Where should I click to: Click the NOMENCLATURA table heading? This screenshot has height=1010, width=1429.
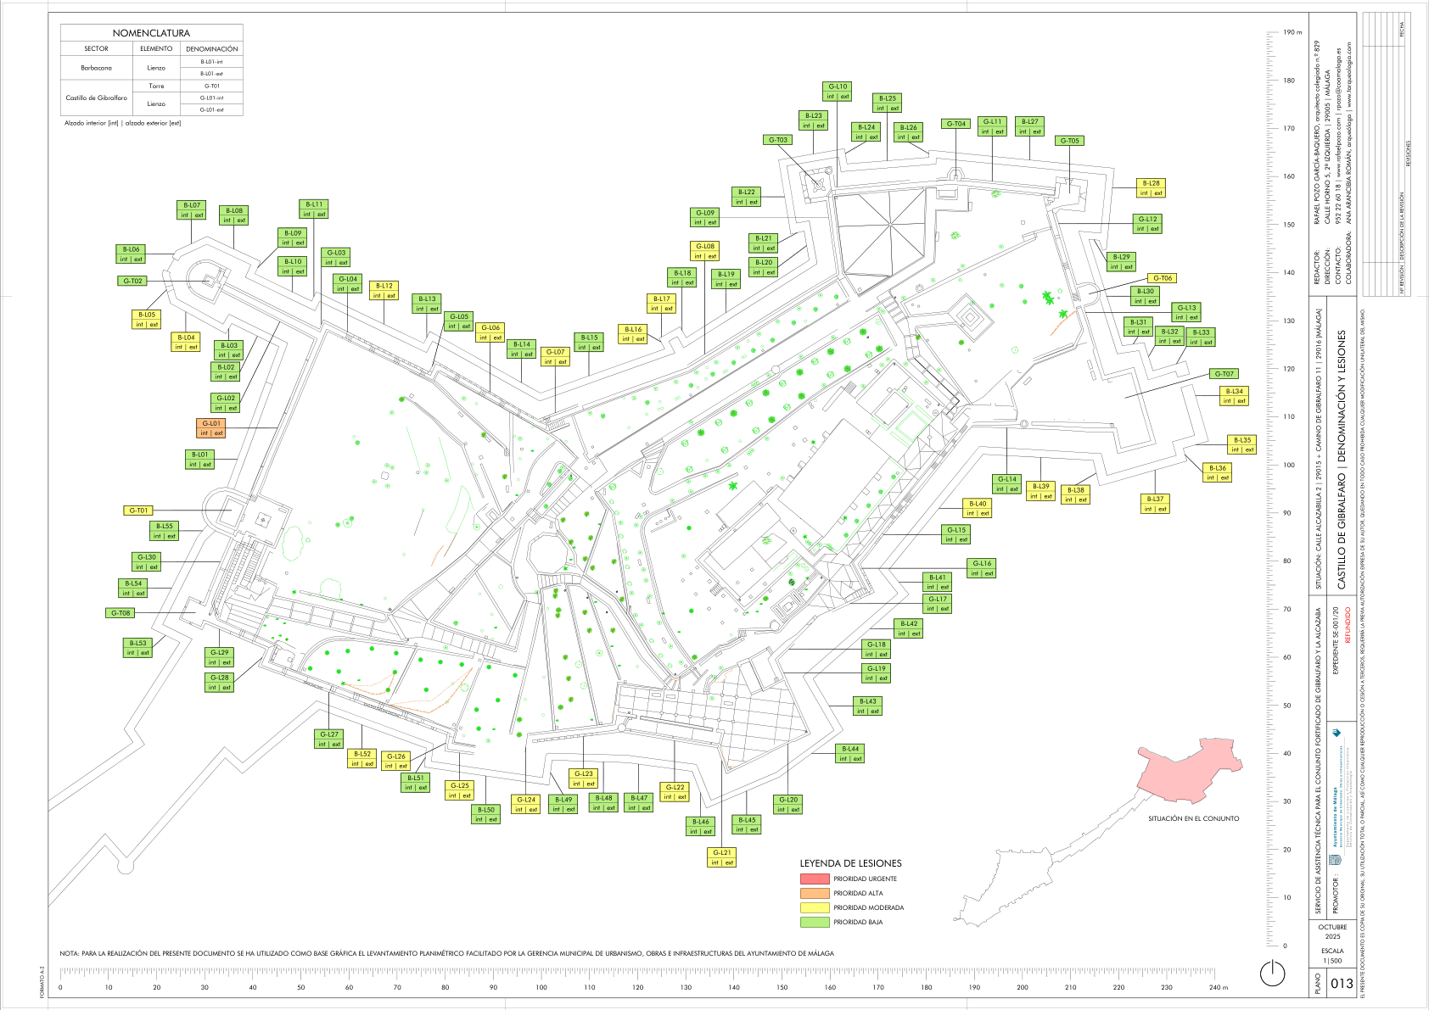coord(151,33)
